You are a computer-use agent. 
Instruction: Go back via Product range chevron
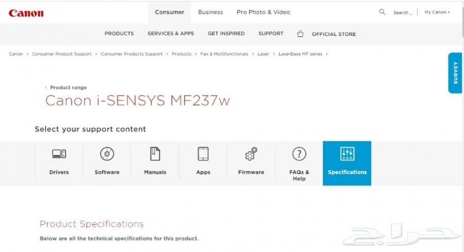46,88
